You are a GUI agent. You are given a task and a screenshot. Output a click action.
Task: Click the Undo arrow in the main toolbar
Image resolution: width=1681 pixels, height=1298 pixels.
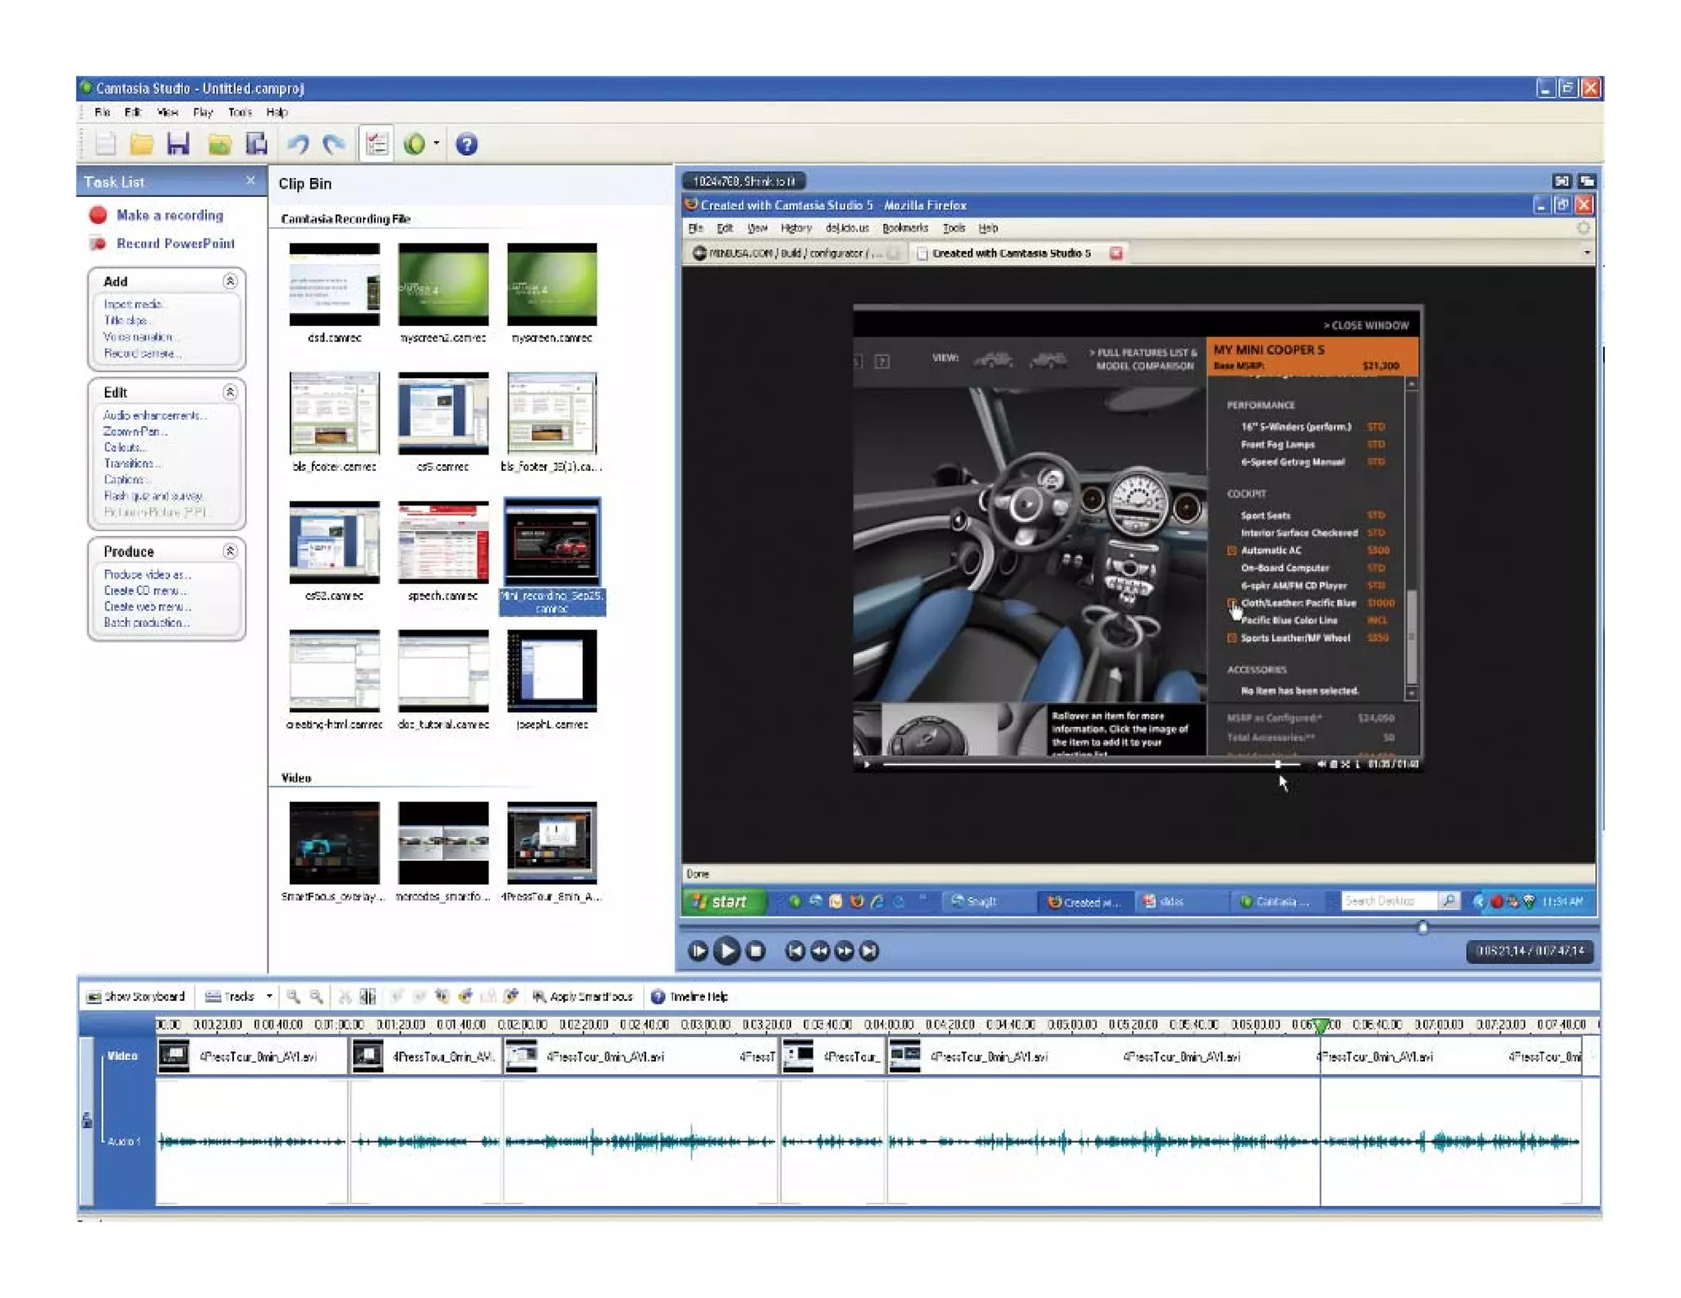click(297, 144)
